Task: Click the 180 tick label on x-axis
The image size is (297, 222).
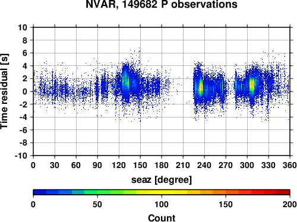Action: [162, 165]
